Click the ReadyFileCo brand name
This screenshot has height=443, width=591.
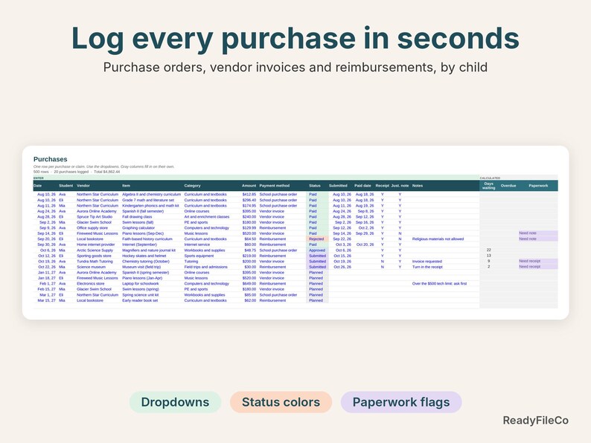pyautogui.click(x=536, y=421)
